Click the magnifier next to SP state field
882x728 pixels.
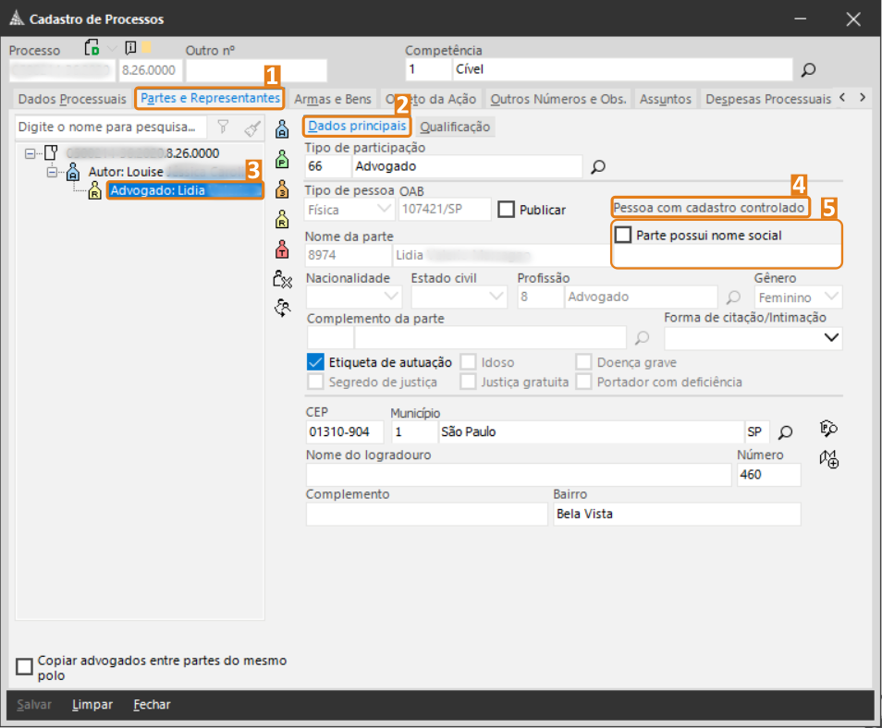point(785,432)
